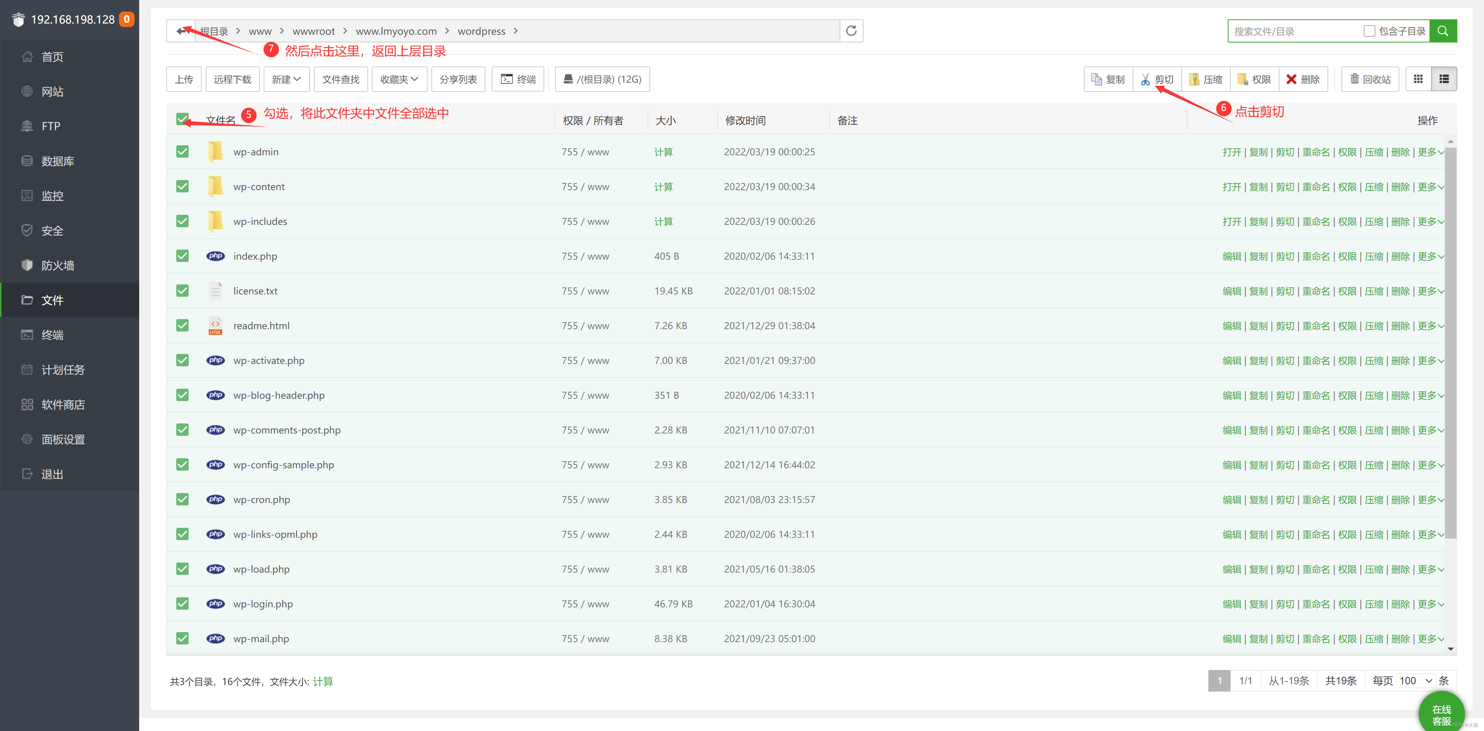1484x731 pixels.
Task: Uncheck the wp-content row checkbox
Action: point(182,187)
